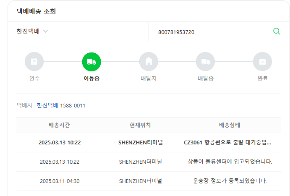Click the 2025.03.11 04:30 timestamp
Viewport: 290px width, 196px height.
[60, 181]
